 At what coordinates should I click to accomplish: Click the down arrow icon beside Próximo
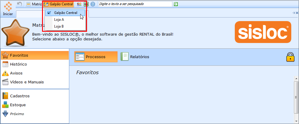coord(5,114)
